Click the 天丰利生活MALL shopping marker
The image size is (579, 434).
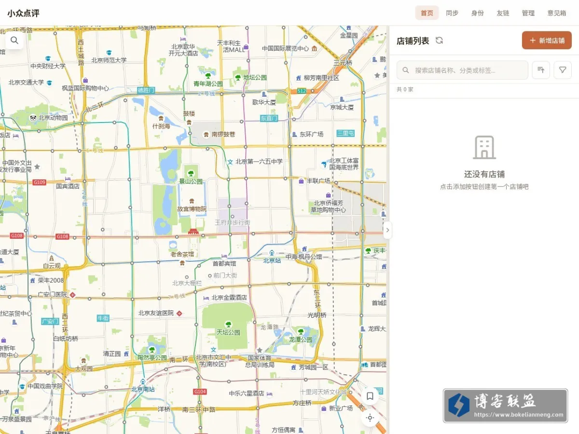[246, 47]
